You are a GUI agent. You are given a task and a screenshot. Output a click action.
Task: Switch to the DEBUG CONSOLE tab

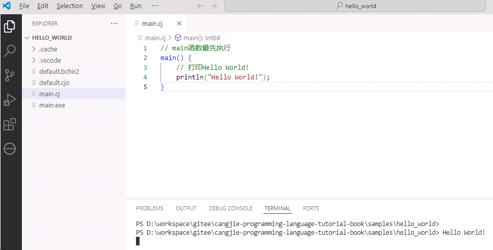(x=230, y=208)
